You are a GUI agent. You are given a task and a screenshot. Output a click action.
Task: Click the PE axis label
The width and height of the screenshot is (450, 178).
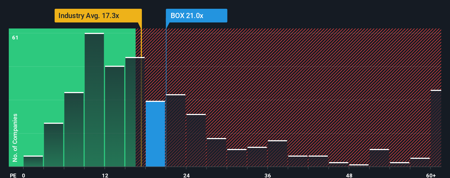pyautogui.click(x=13, y=175)
